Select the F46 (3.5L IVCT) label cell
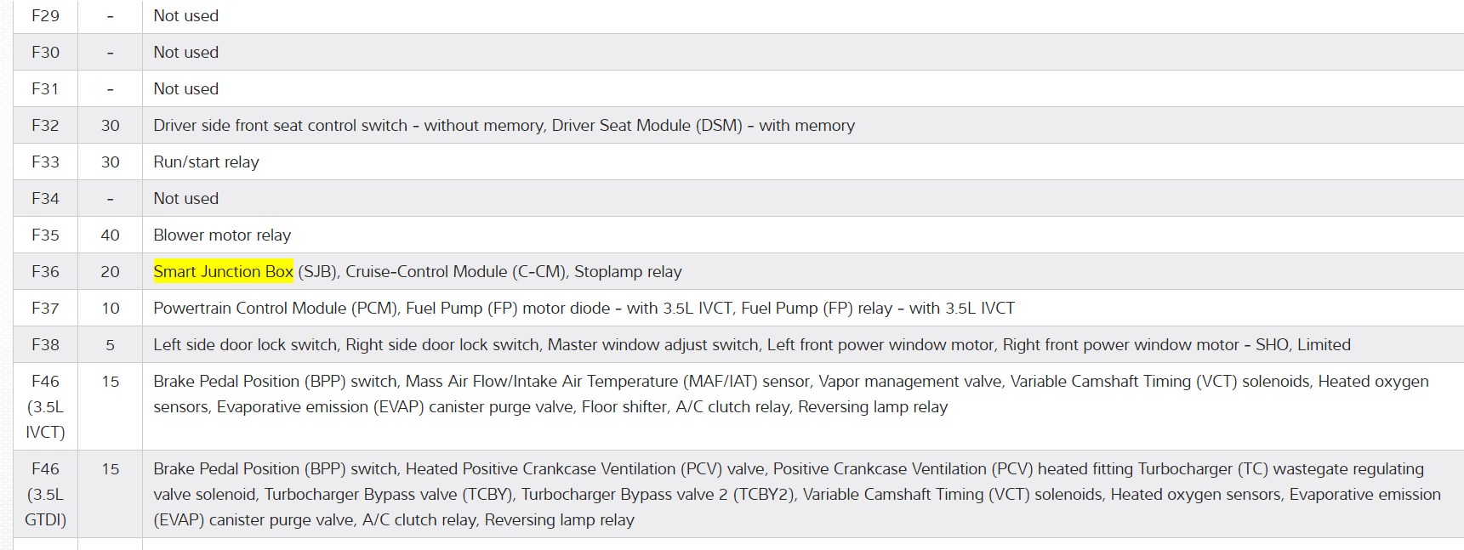The width and height of the screenshot is (1464, 550). click(45, 406)
